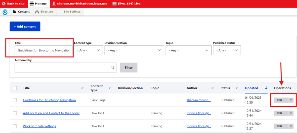Image resolution: width=297 pixels, height=133 pixels.
Task: Open the Guidelines for Structuring Navigation link
Action: click(49, 100)
